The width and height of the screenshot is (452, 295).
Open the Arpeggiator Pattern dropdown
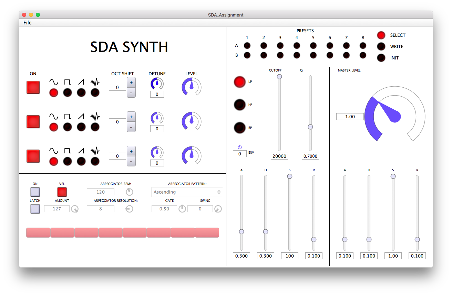(x=187, y=192)
